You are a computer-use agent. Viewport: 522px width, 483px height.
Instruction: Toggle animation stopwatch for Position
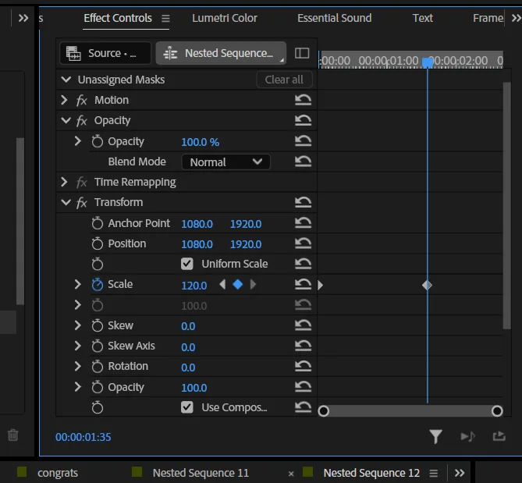[x=98, y=243]
